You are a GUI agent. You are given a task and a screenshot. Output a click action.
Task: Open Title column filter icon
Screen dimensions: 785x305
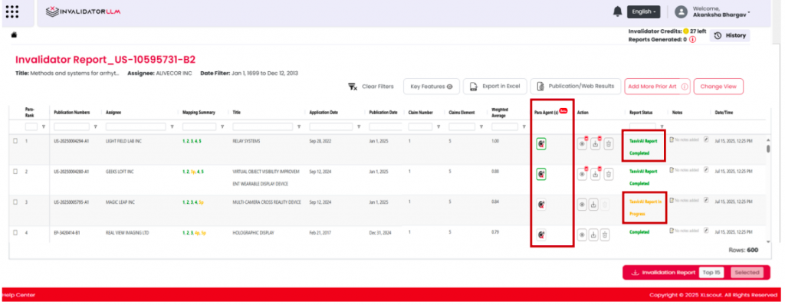point(299,126)
